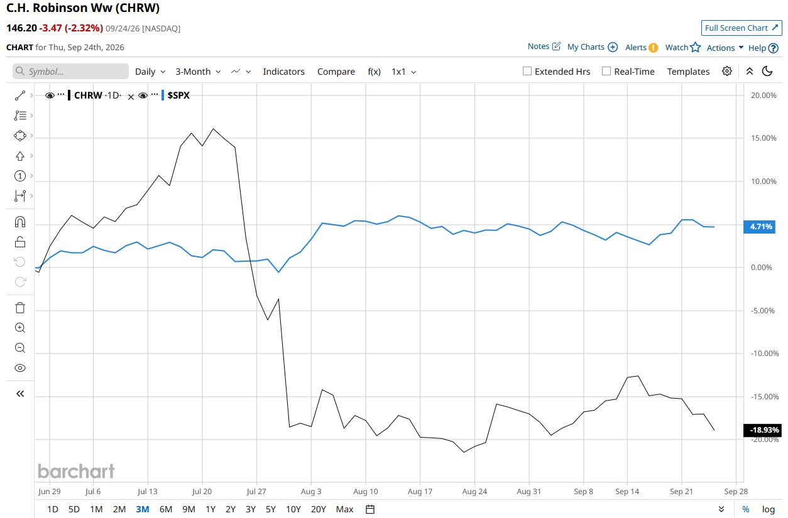Select the trend line drawing tool
The image size is (788, 518).
(19, 95)
